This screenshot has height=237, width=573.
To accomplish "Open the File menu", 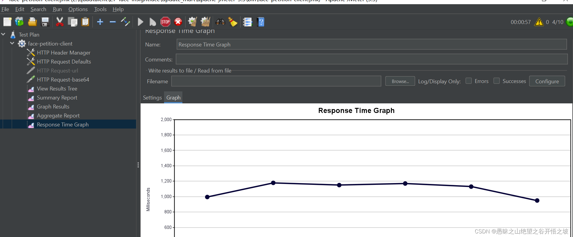I will (5, 9).
